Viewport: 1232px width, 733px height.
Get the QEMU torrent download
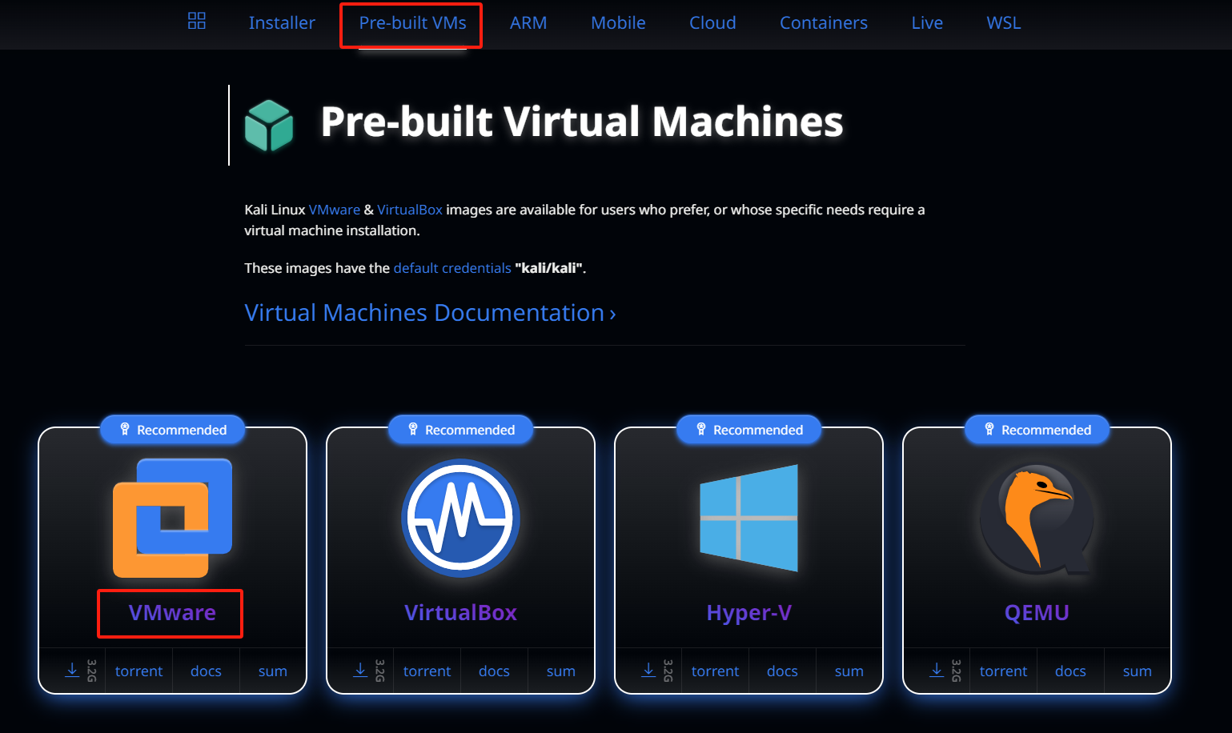click(x=1003, y=671)
